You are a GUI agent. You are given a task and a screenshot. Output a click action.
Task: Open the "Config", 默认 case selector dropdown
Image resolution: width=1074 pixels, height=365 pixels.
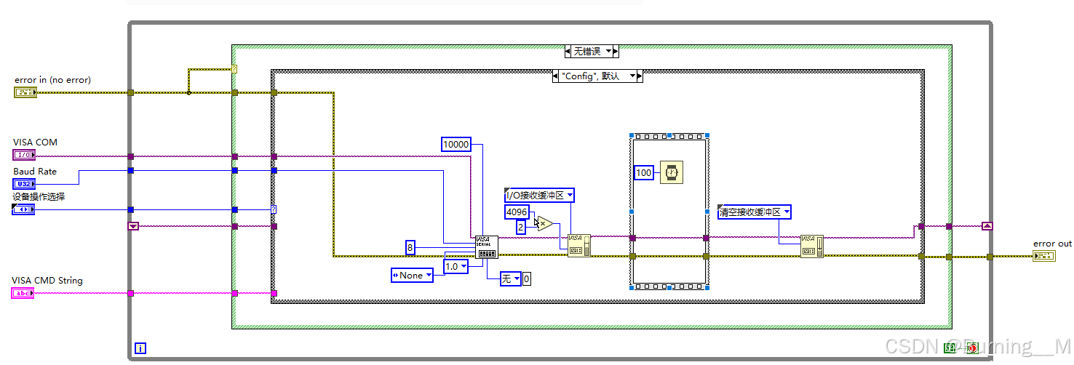(x=632, y=76)
